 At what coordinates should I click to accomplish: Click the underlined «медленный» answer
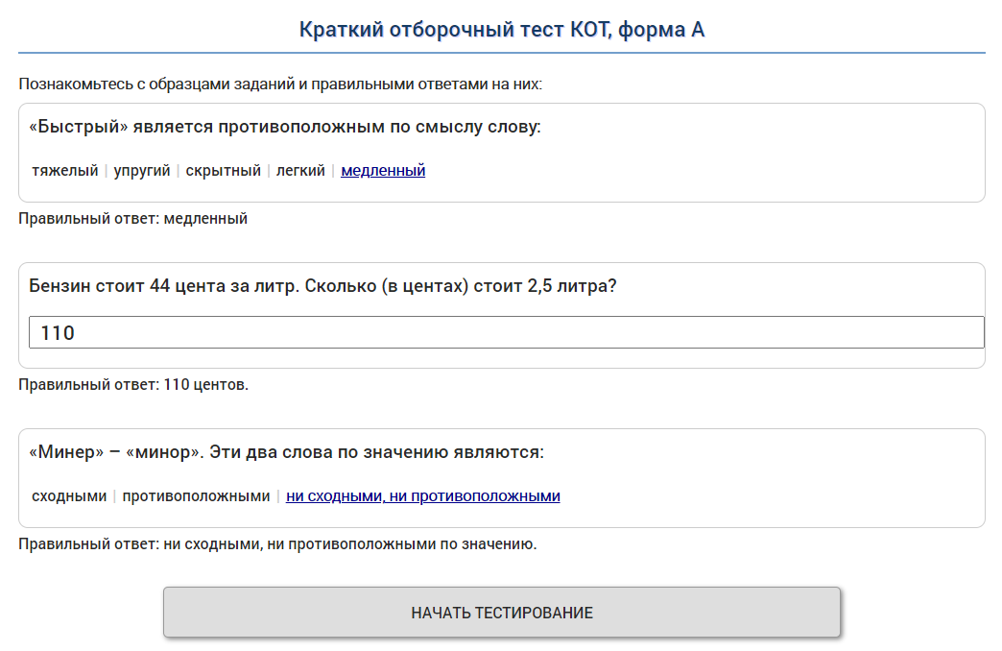[x=383, y=171]
